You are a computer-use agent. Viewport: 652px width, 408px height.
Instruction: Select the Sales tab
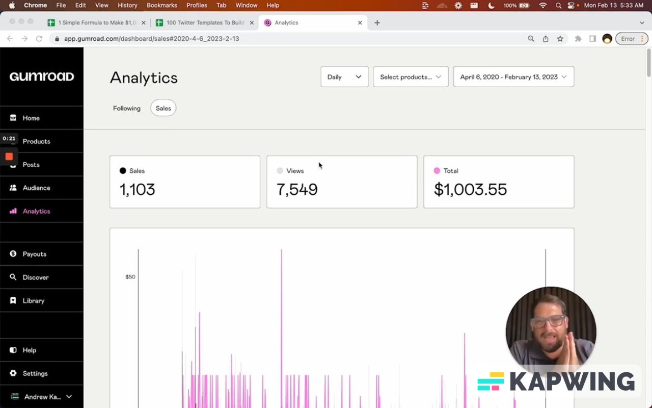coord(164,108)
